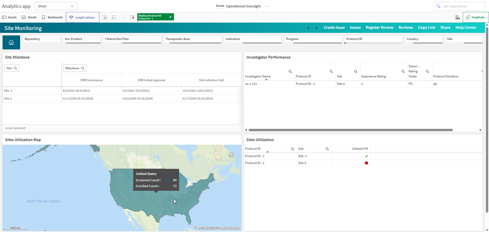
Task: Search Experience Rating Notes column
Action: 427,71
